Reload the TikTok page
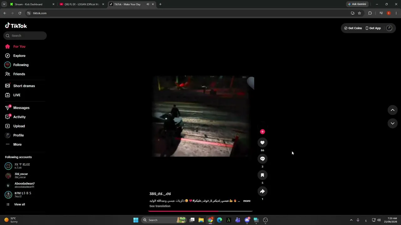The image size is (401, 225). [20, 13]
